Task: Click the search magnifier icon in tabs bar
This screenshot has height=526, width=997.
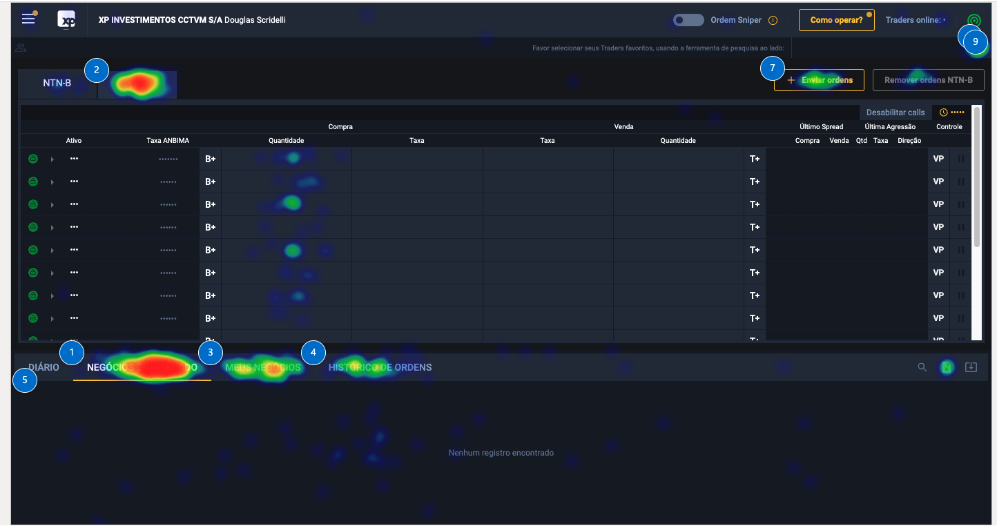Action: coord(922,367)
